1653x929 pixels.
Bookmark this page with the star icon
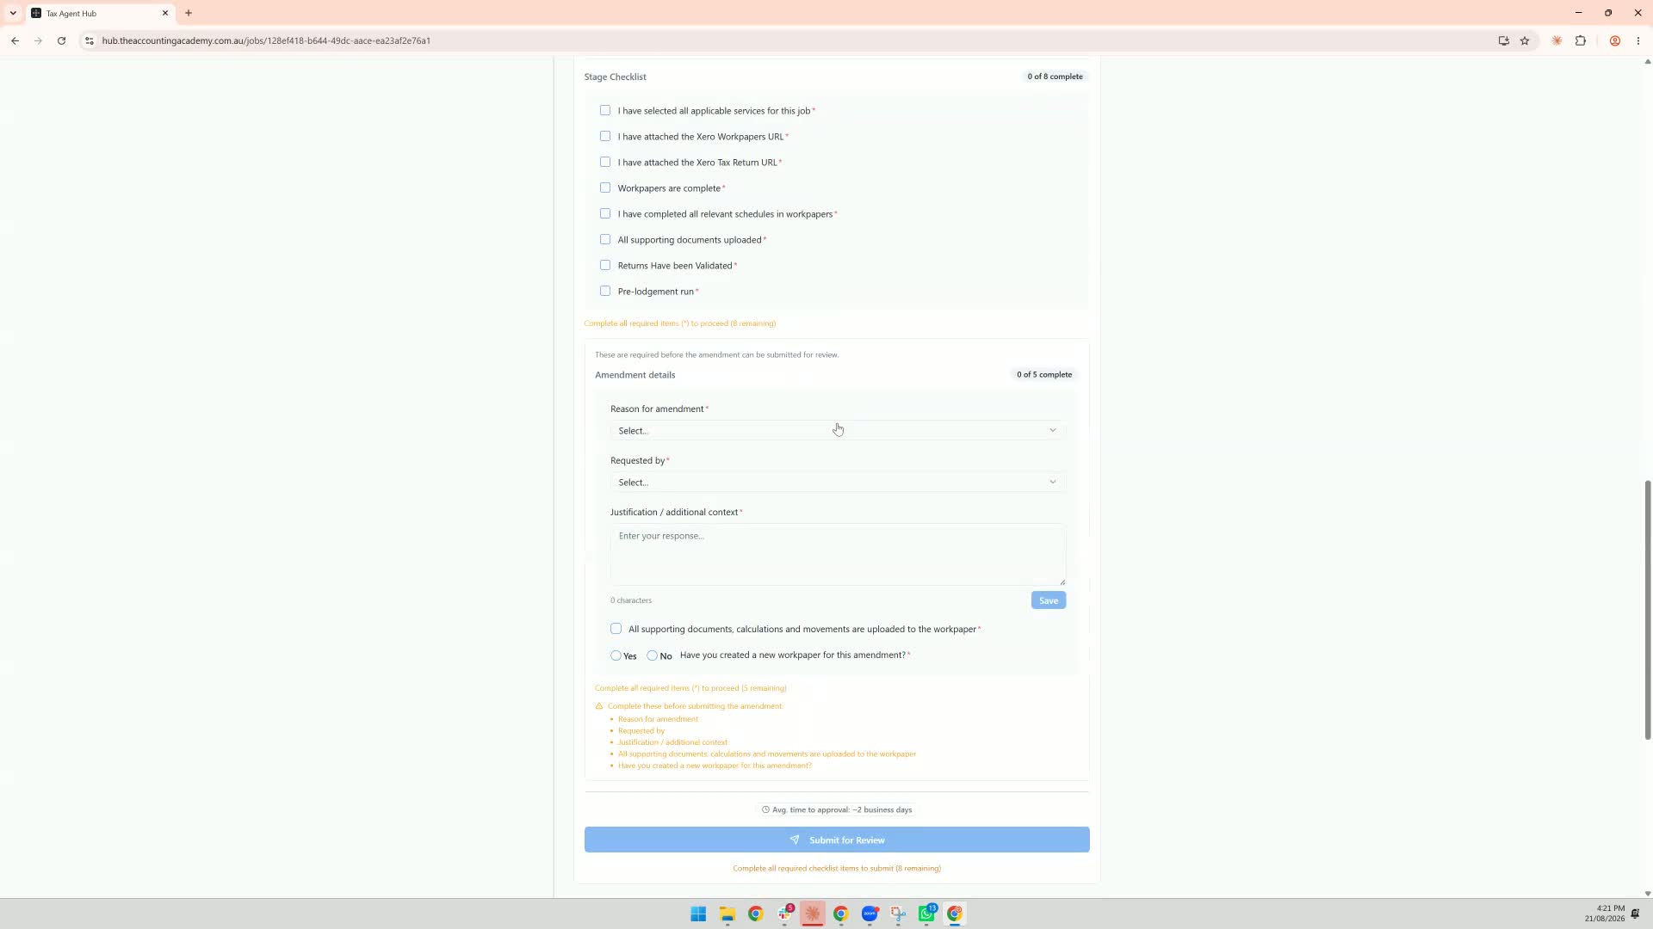click(1525, 40)
